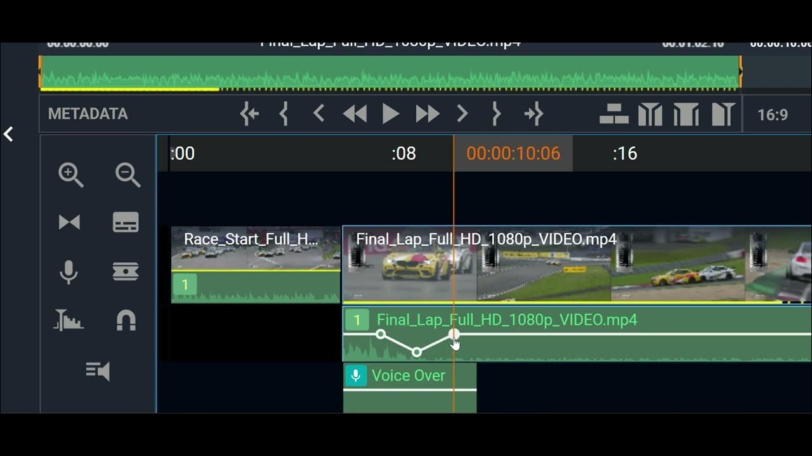
Task: Start voice-over recording with microphone icon
Action: (69, 272)
